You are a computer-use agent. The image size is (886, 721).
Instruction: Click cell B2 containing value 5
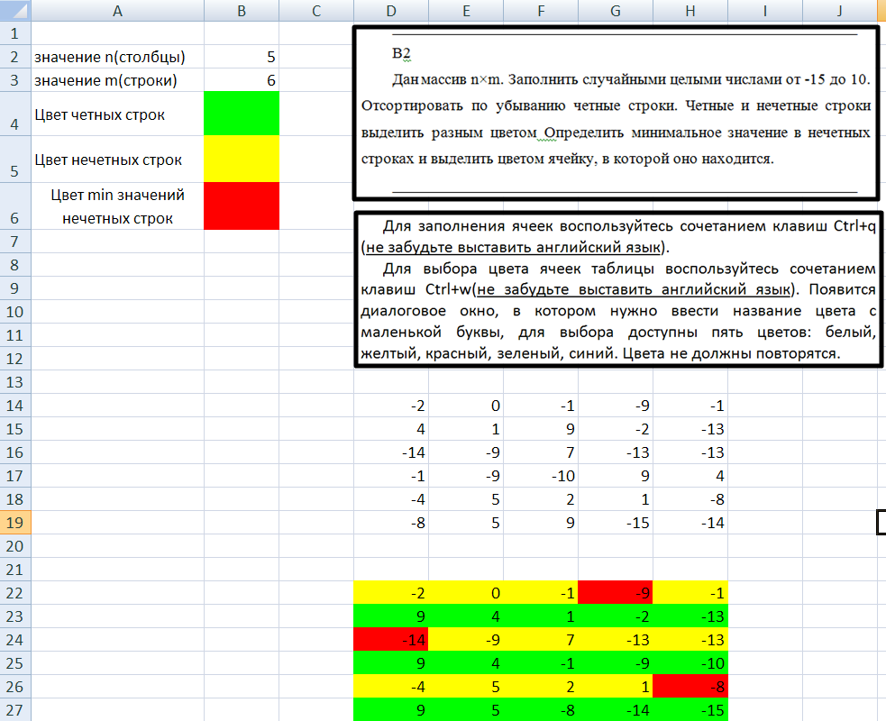coord(242,57)
